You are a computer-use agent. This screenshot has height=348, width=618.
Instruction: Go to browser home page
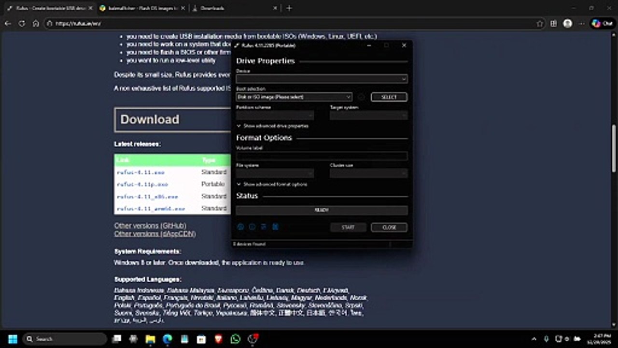(x=36, y=23)
